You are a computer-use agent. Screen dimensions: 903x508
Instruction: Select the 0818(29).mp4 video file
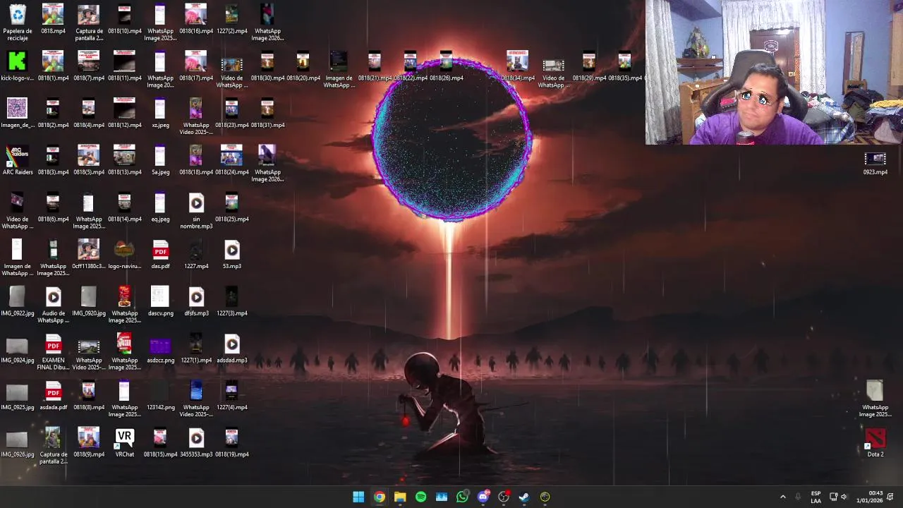(589, 66)
